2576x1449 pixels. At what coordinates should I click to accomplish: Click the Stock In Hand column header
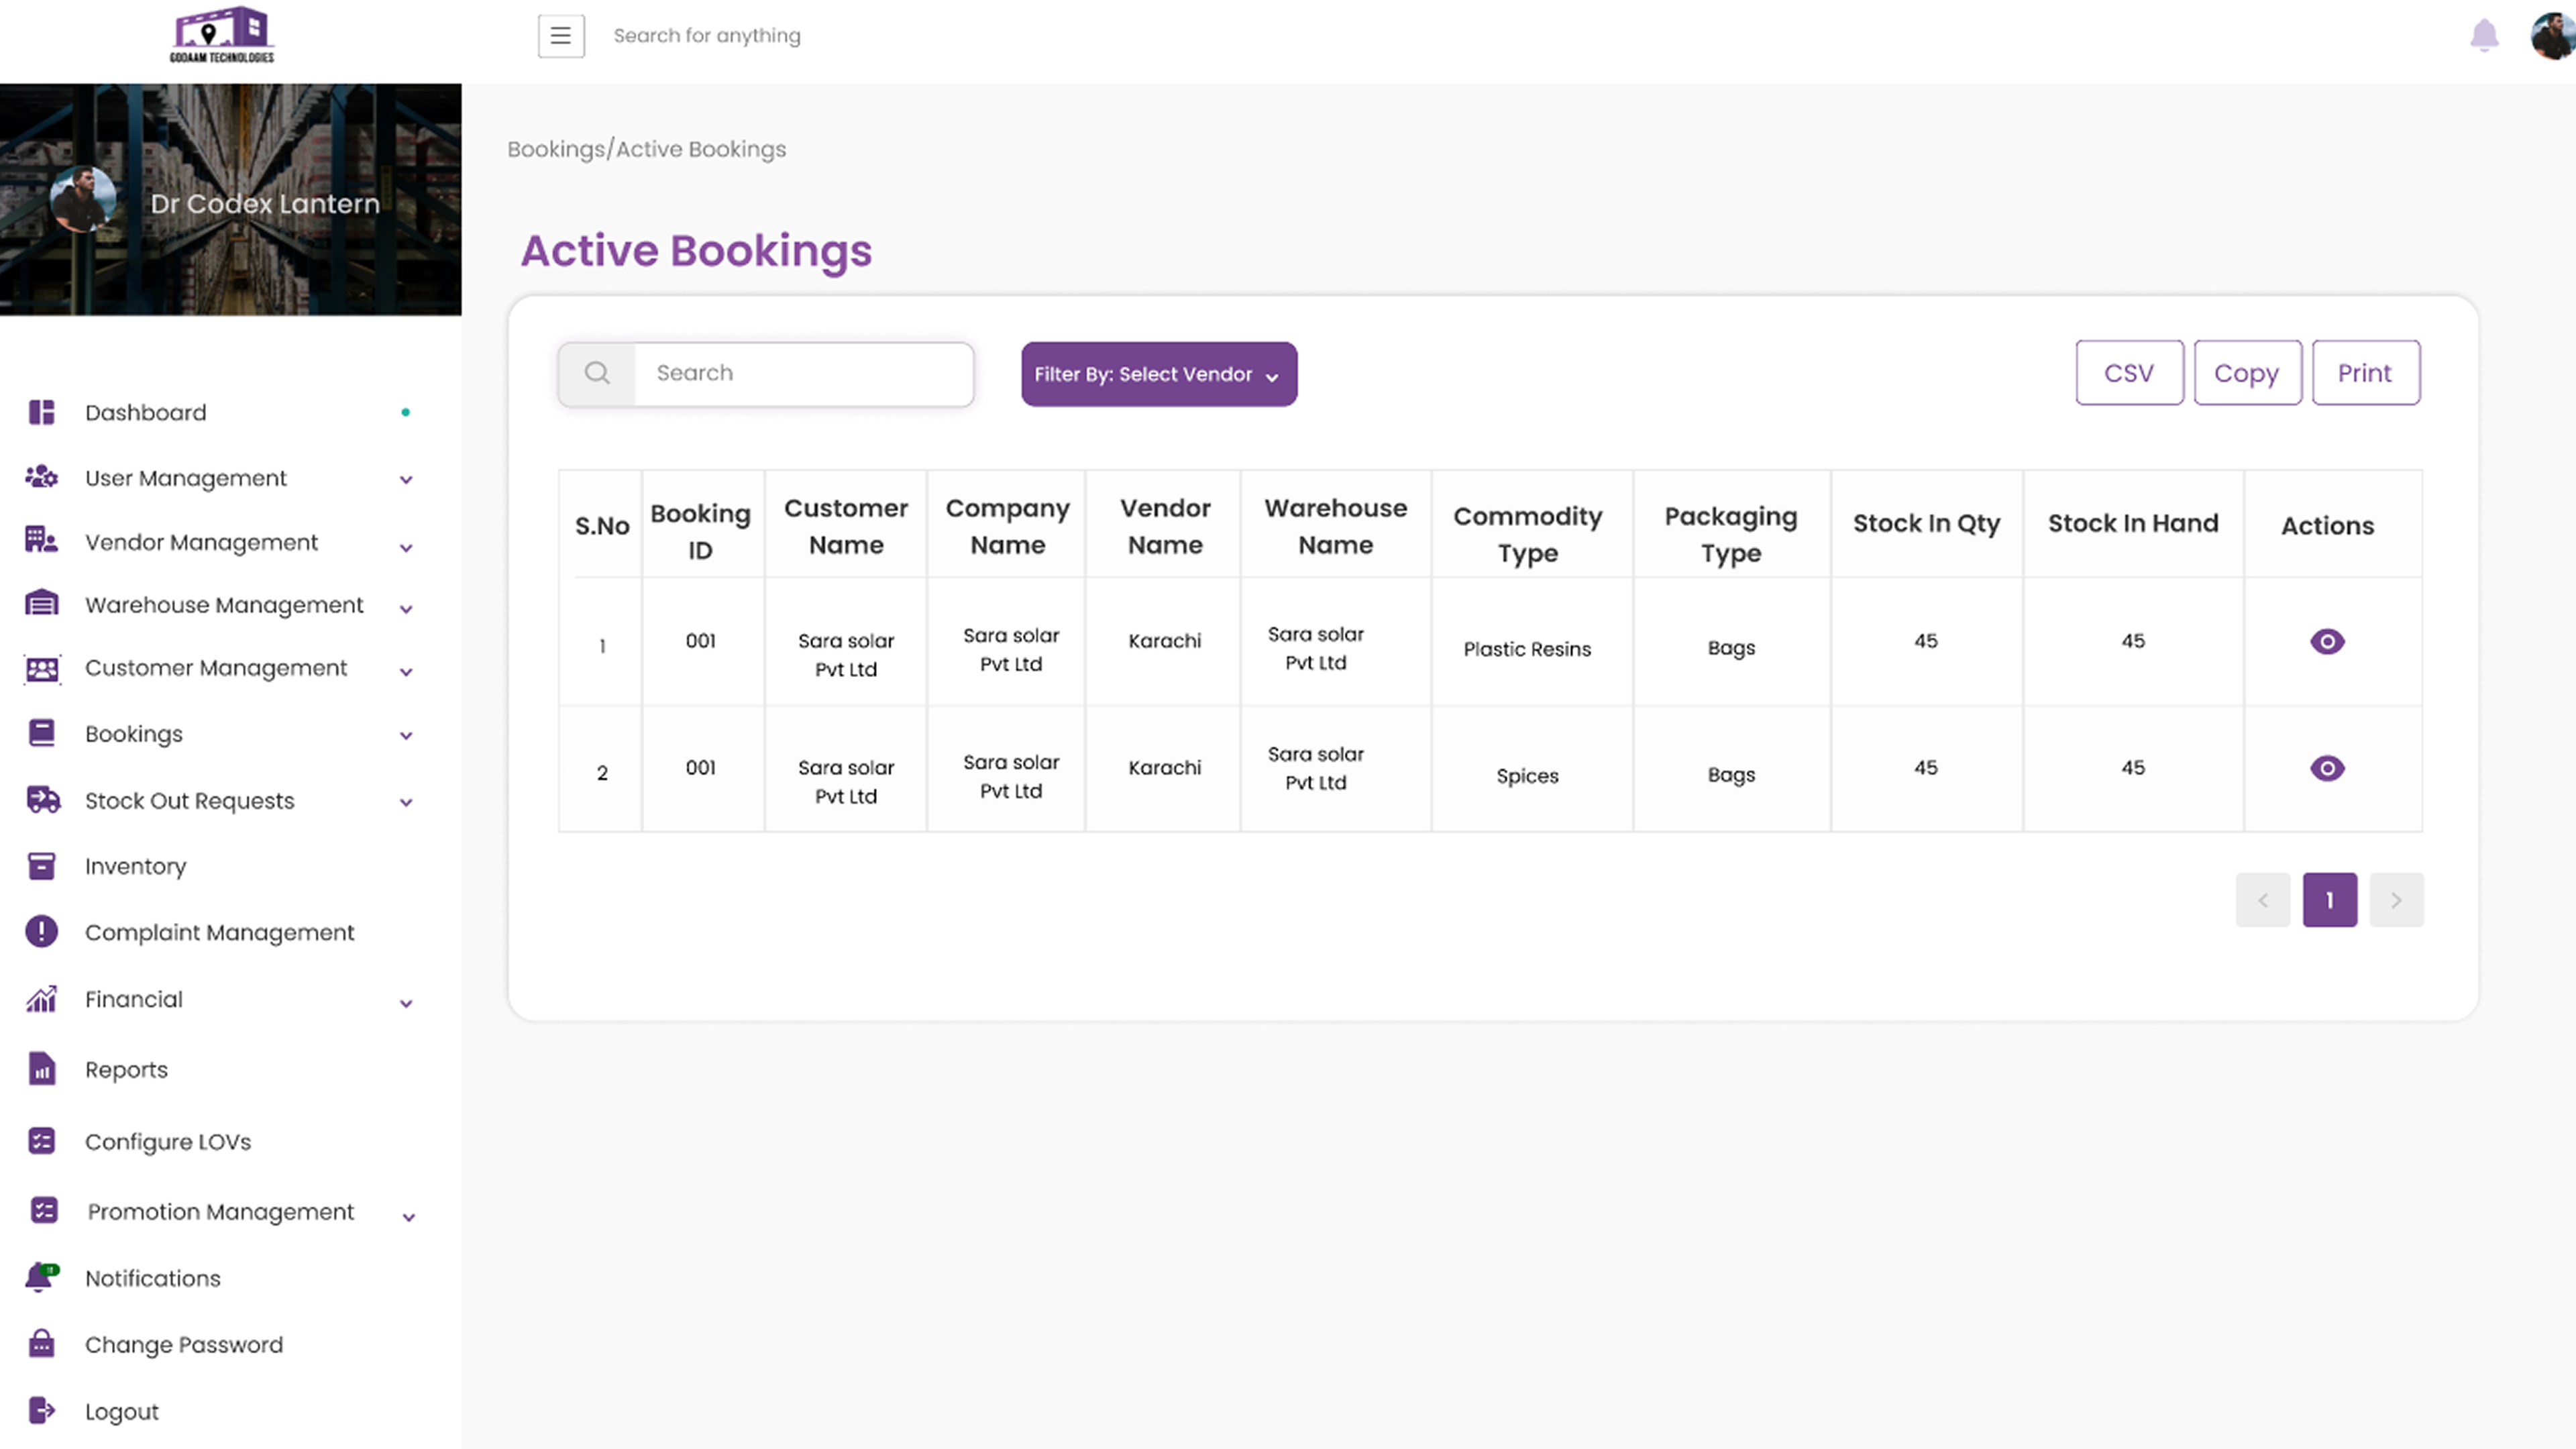tap(2133, 523)
